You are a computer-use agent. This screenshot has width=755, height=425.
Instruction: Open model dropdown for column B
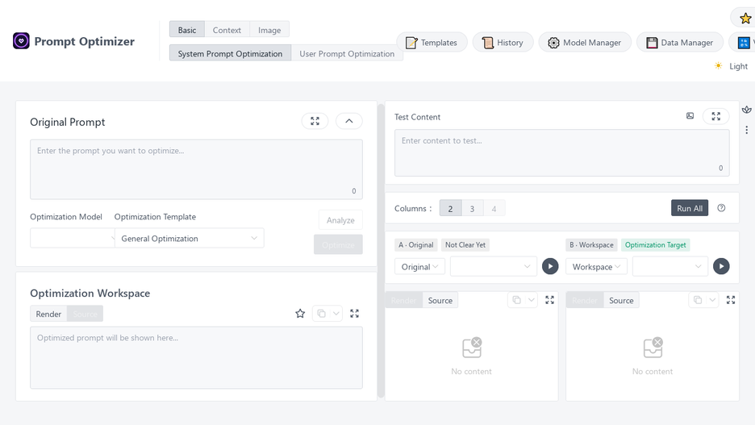(669, 266)
